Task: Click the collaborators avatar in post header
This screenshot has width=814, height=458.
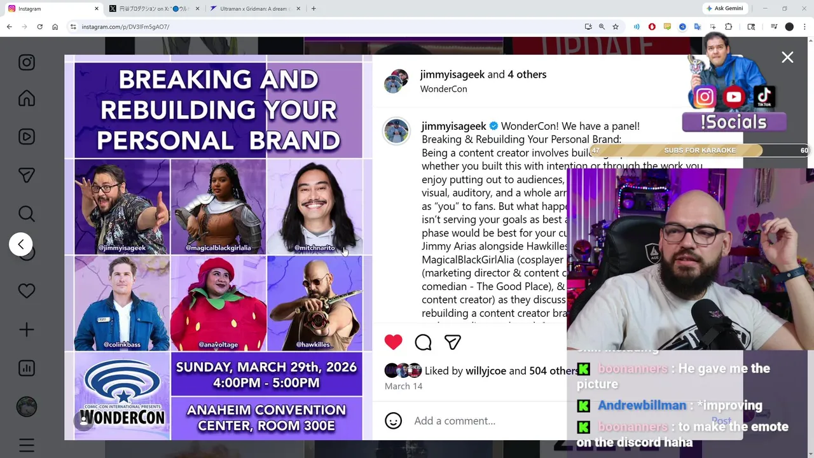Action: 396,81
